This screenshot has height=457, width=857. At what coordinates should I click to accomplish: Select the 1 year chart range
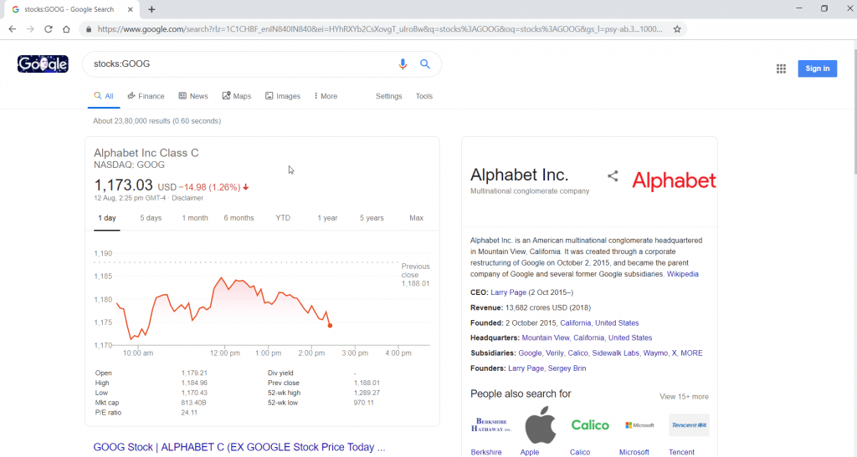coord(327,218)
